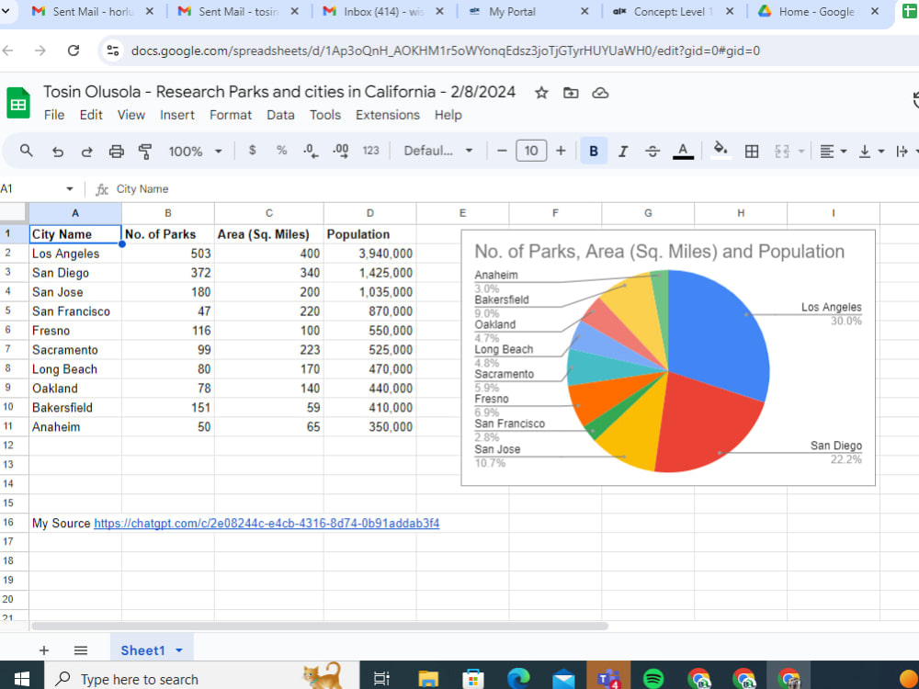
Task: Open the text color picker
Action: tap(683, 152)
